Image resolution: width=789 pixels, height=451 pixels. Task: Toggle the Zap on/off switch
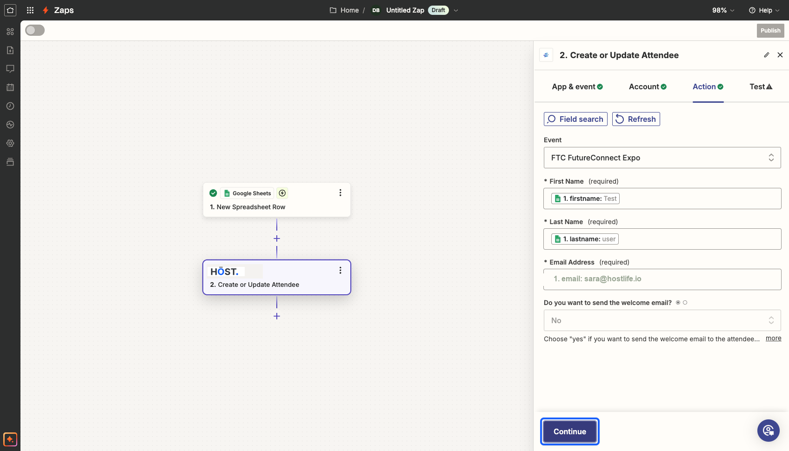pos(35,30)
